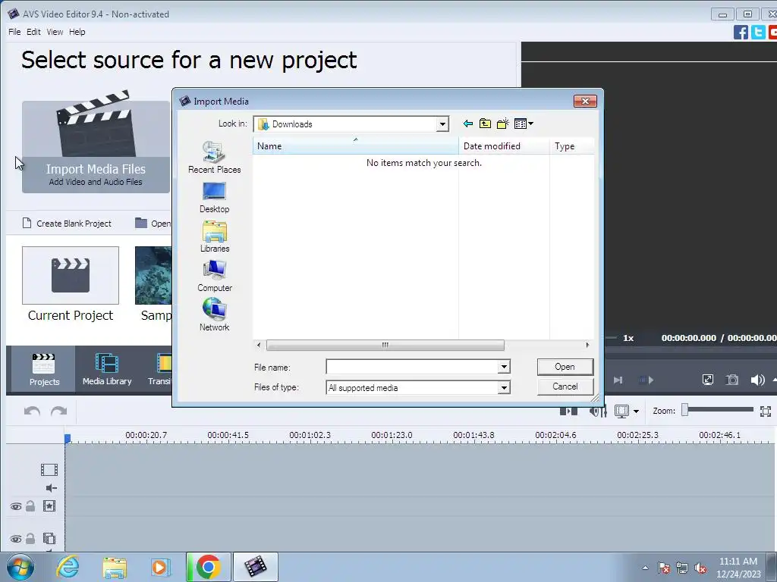Sort files by Type column header
Viewport: 777px width, 582px height.
pos(572,146)
